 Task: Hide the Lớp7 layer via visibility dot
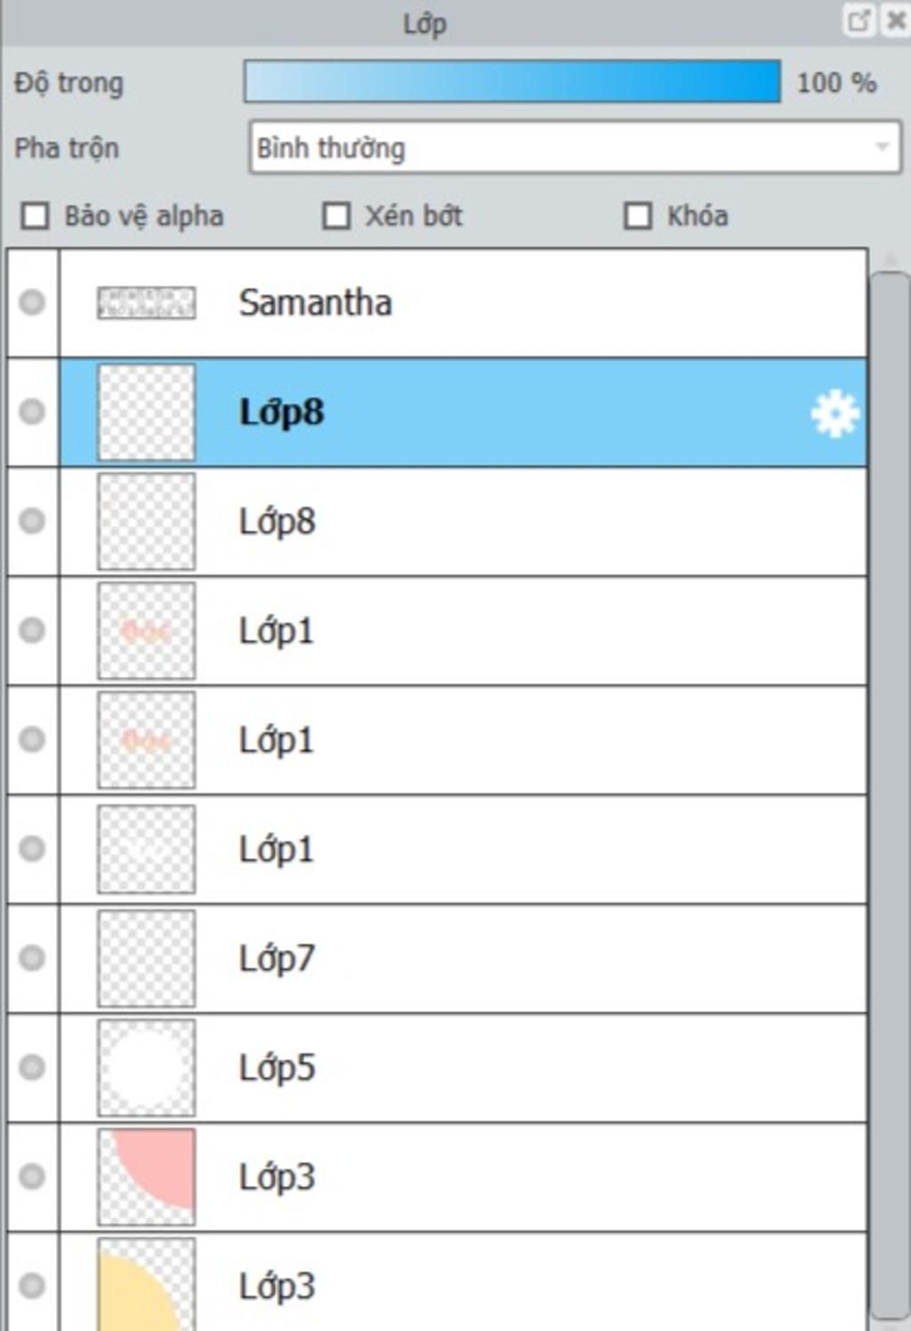[32, 958]
